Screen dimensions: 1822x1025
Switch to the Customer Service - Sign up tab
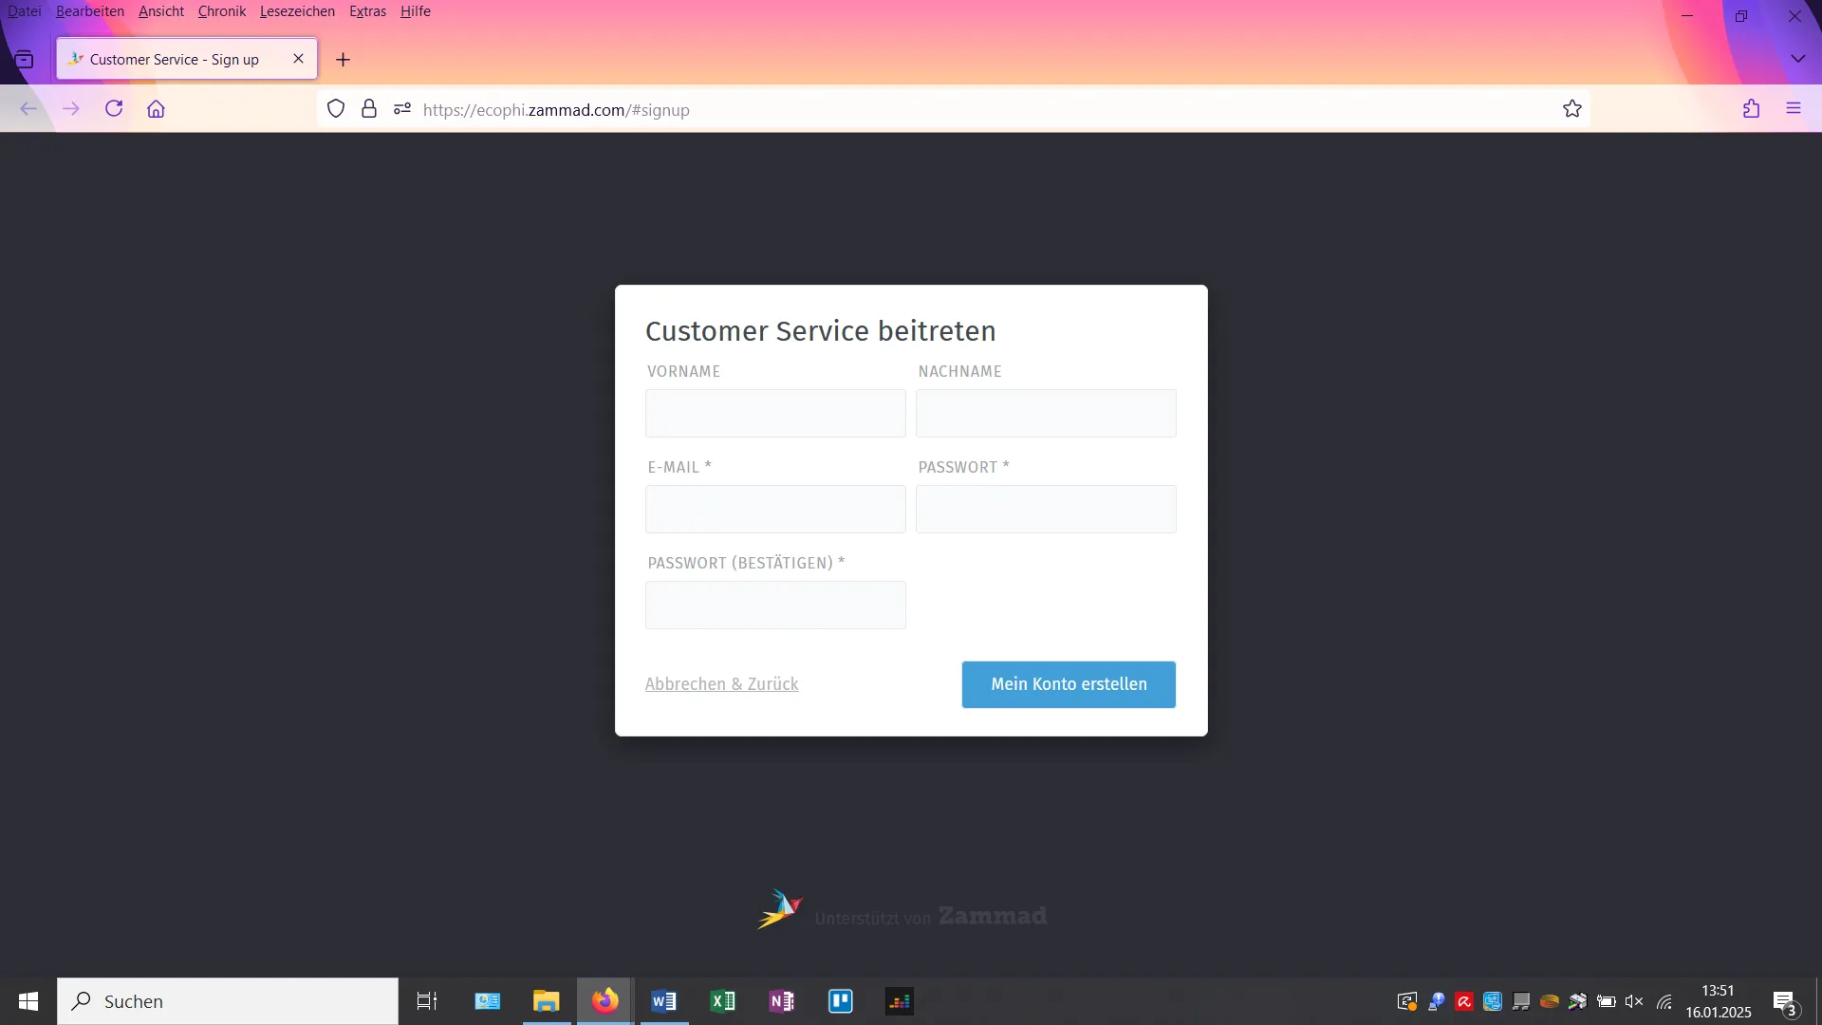175,58
